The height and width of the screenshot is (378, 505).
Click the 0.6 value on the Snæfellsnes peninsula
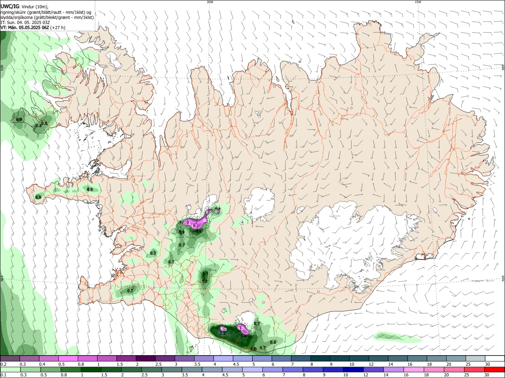point(90,189)
